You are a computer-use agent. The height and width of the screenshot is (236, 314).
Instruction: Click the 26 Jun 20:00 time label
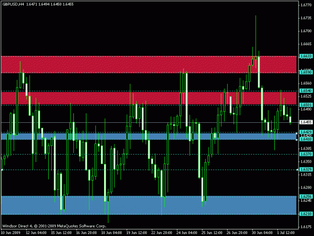tap(237, 233)
